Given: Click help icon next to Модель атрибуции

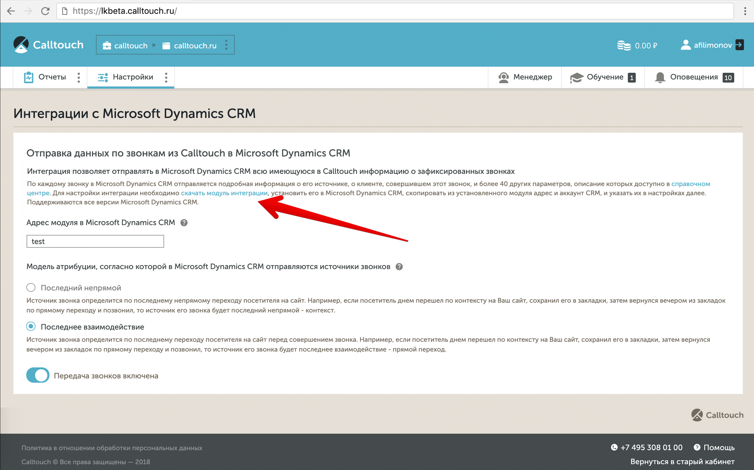Looking at the screenshot, I should (x=399, y=267).
